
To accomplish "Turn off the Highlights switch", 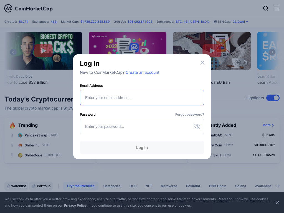I will point(273,98).
